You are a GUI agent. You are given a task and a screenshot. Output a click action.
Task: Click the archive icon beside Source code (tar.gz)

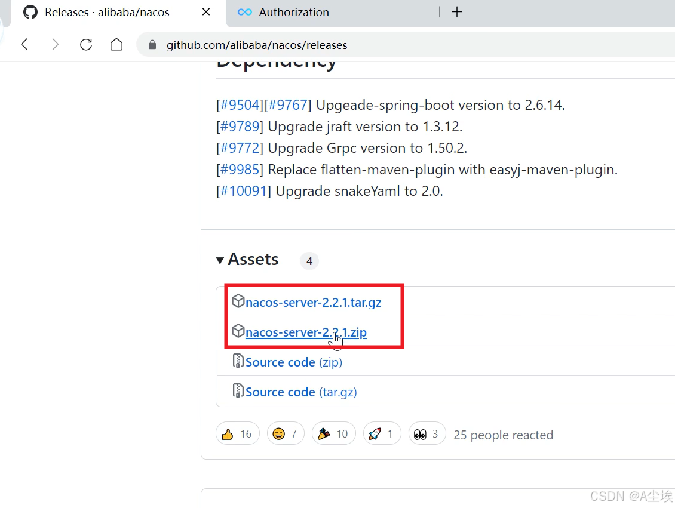click(238, 391)
